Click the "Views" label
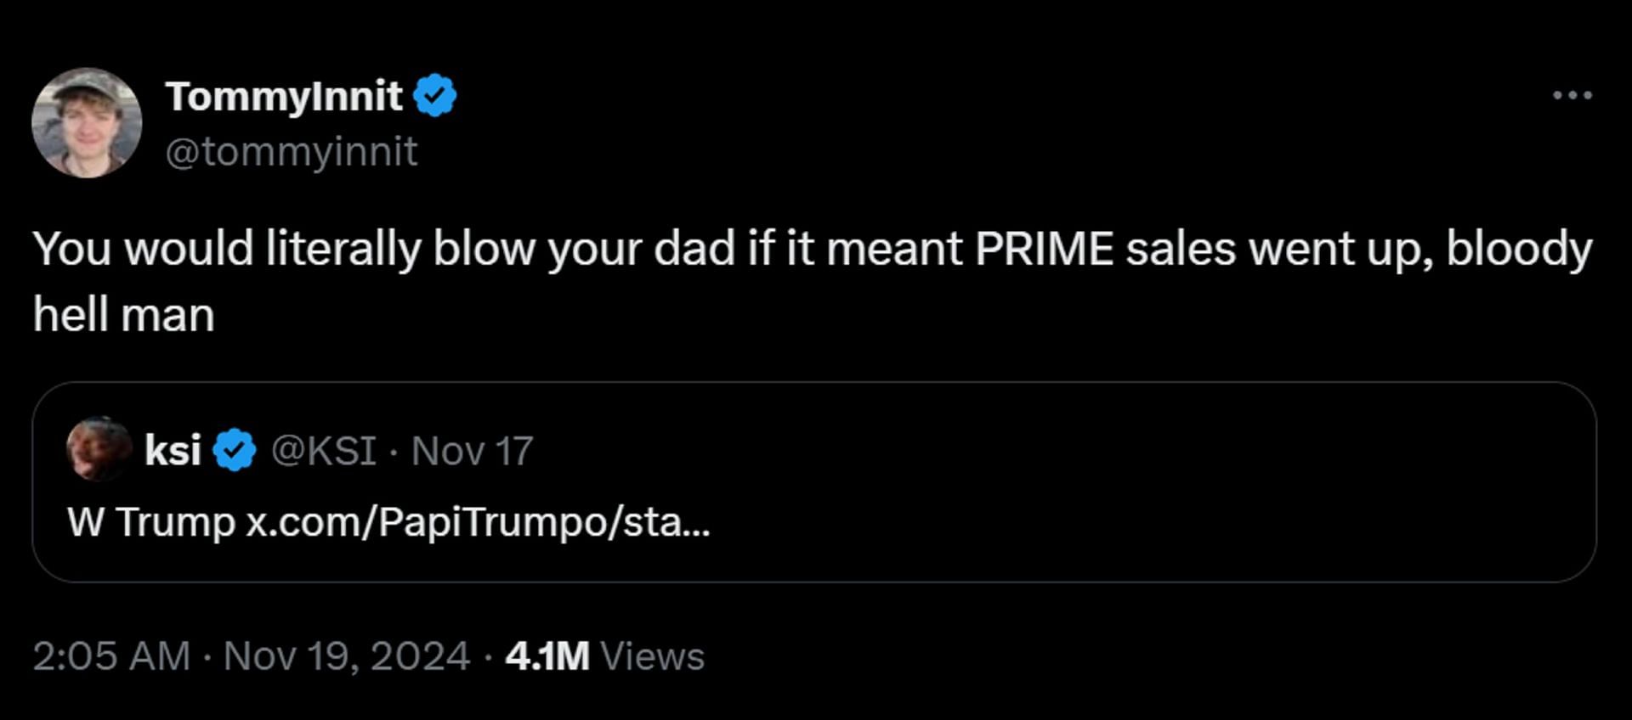 pyautogui.click(x=652, y=656)
